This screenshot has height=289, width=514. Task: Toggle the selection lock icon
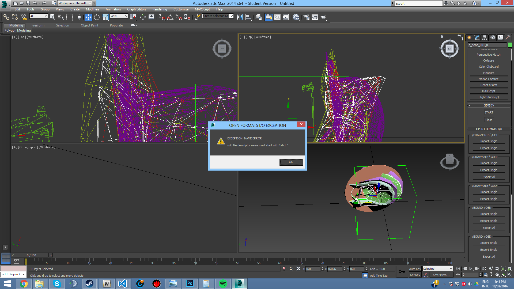coord(291,269)
